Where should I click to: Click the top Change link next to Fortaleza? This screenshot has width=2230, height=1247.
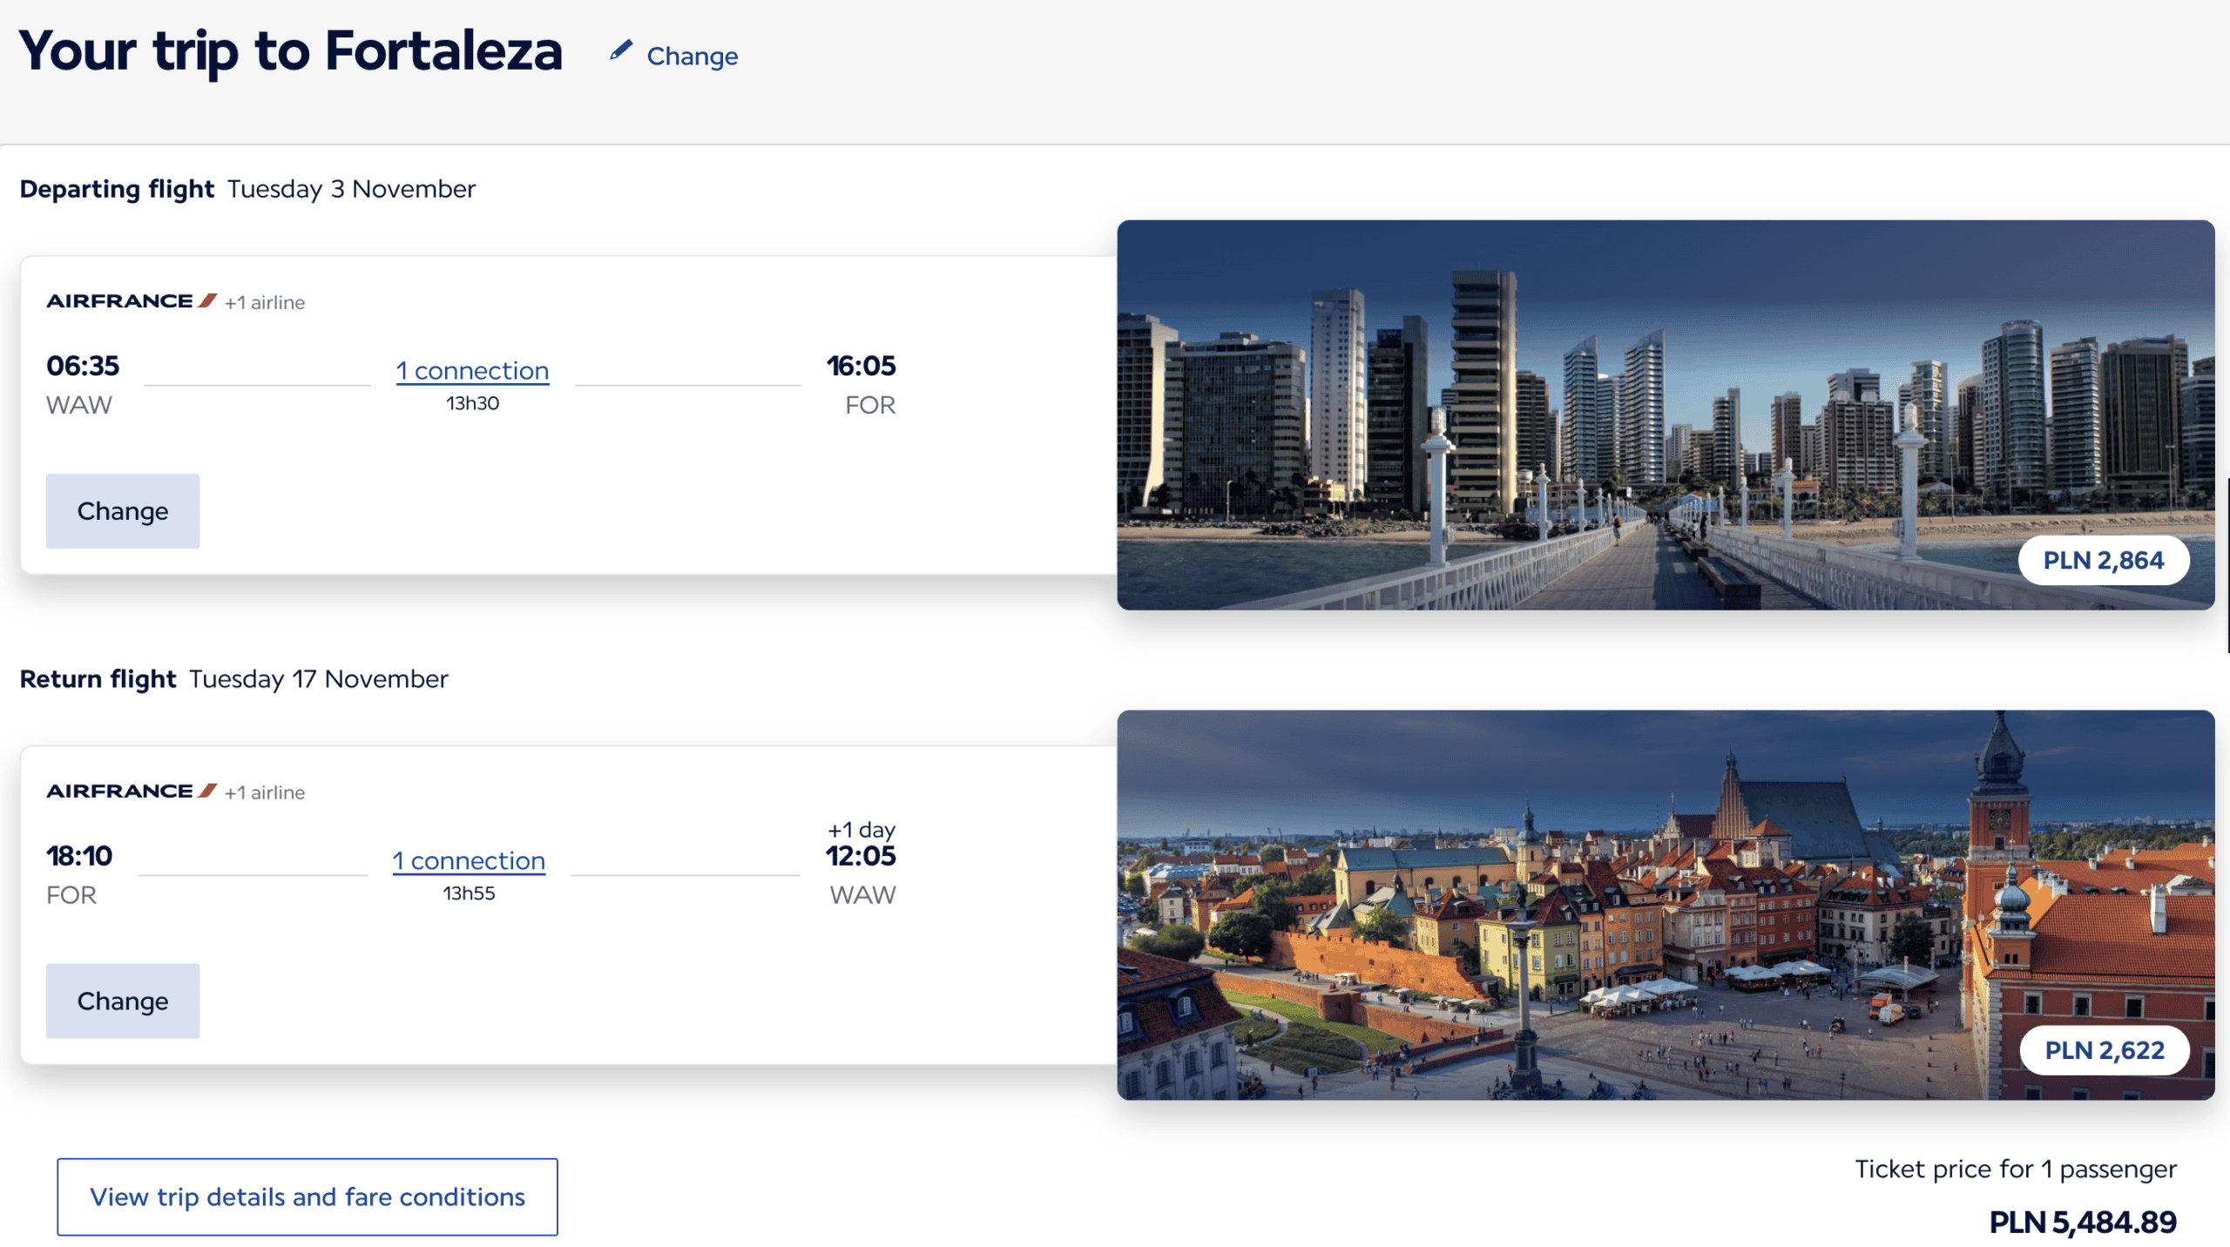tap(692, 57)
